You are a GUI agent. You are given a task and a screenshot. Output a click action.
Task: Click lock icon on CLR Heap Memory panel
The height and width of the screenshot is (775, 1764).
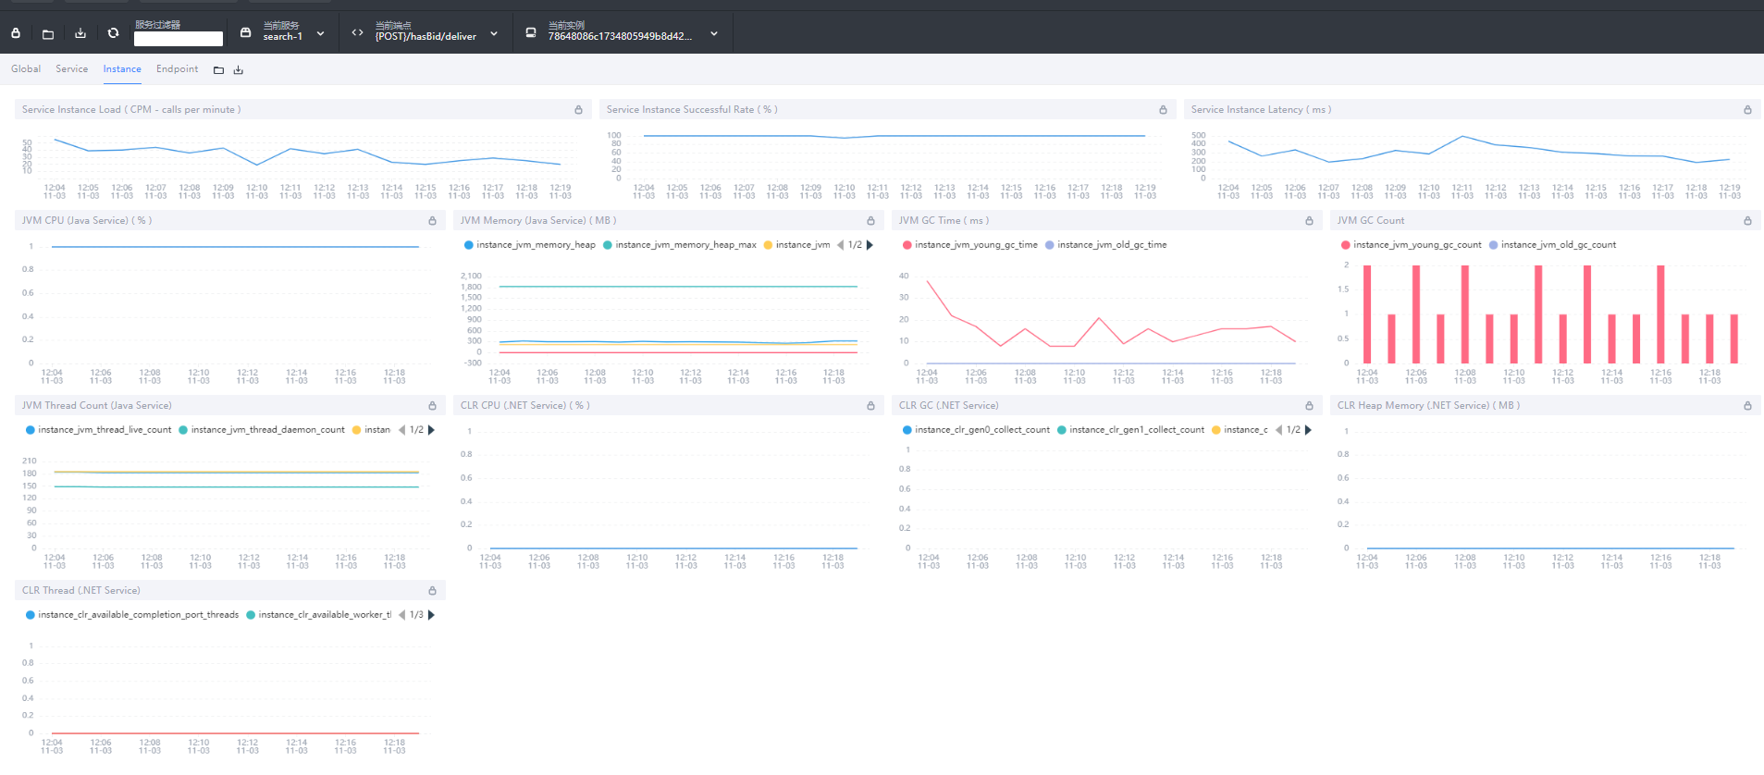[x=1747, y=406]
